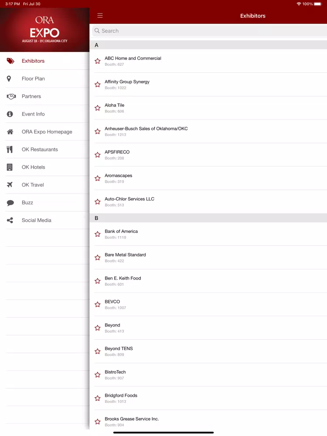327x436 pixels.
Task: Toggle star for Bare Metal Standard
Action: 97,258
